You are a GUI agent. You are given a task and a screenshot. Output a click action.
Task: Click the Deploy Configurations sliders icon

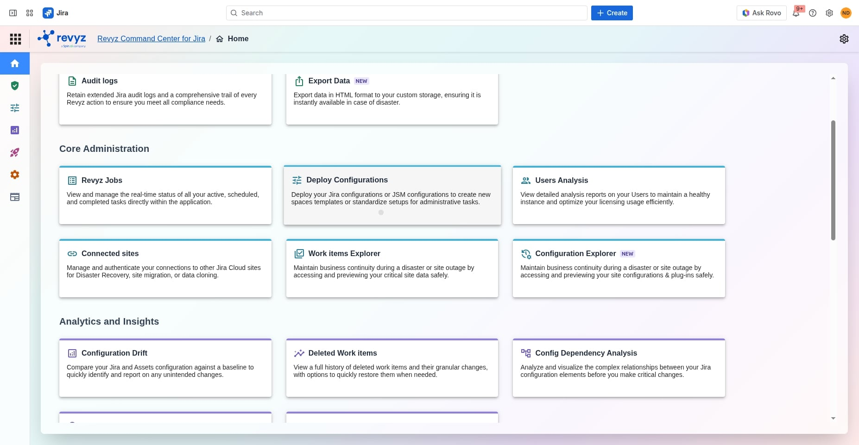(x=297, y=180)
